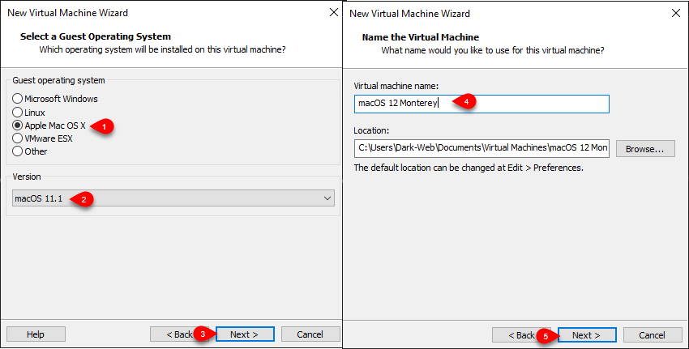Click the Location path text field
The height and width of the screenshot is (349, 689).
pyautogui.click(x=481, y=148)
